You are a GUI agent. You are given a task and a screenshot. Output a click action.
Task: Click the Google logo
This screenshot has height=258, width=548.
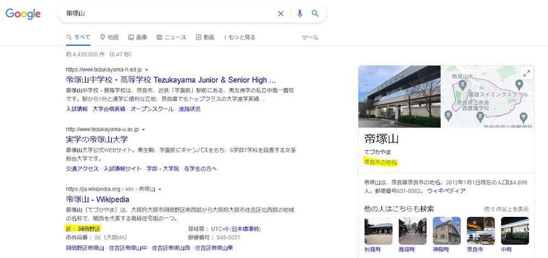(x=24, y=14)
